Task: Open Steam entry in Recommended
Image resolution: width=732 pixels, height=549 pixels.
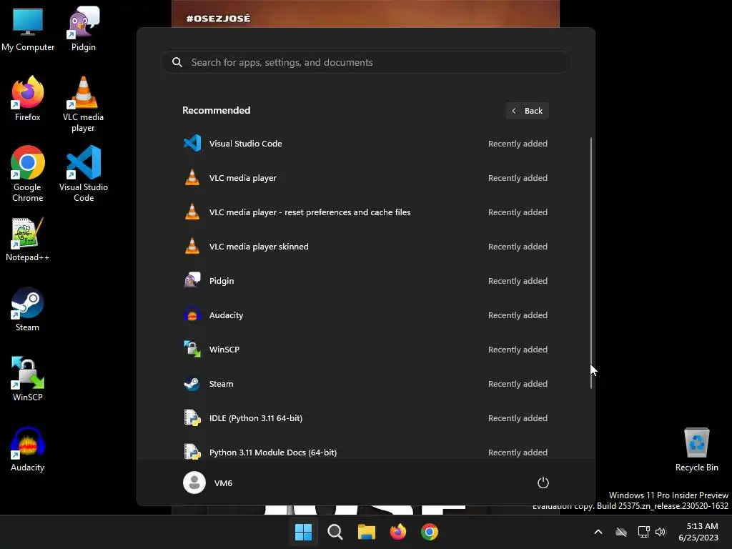Action: (365, 384)
